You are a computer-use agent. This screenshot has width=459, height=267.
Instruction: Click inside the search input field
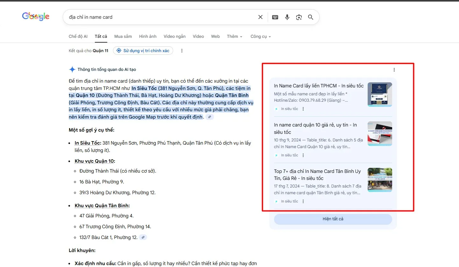(x=159, y=17)
